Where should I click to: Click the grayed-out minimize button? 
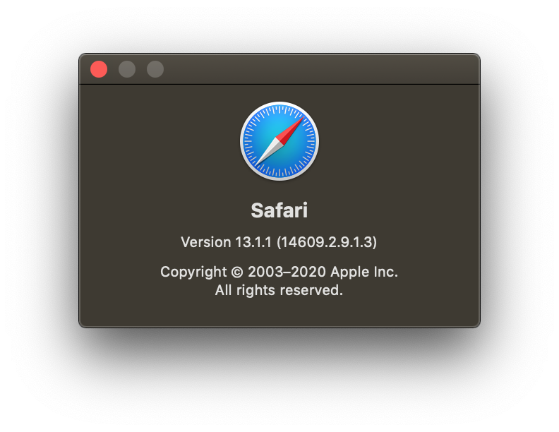click(127, 69)
